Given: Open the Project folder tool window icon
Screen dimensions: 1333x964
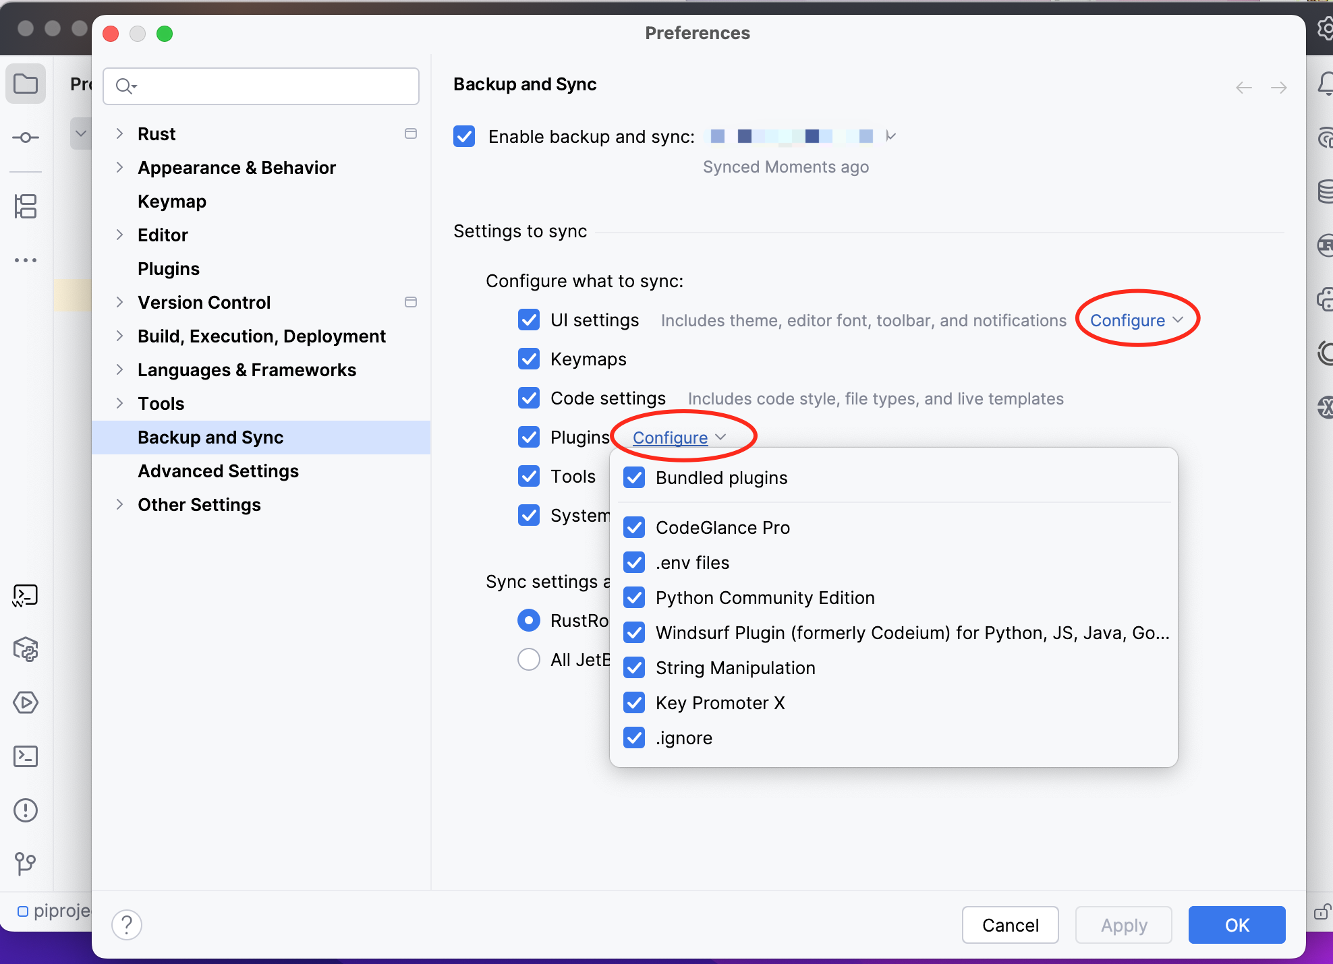Looking at the screenshot, I should [26, 84].
